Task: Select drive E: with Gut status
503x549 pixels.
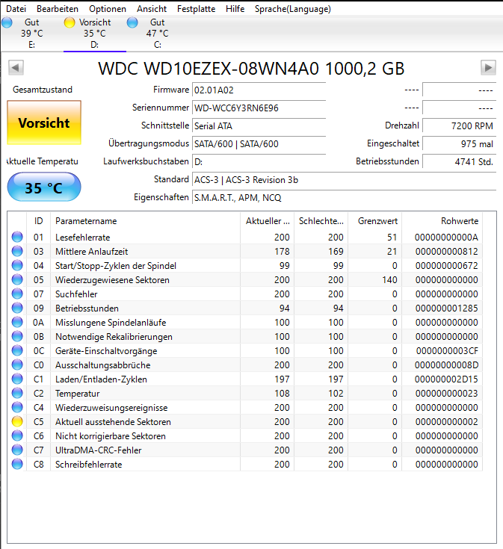Action: point(32,34)
